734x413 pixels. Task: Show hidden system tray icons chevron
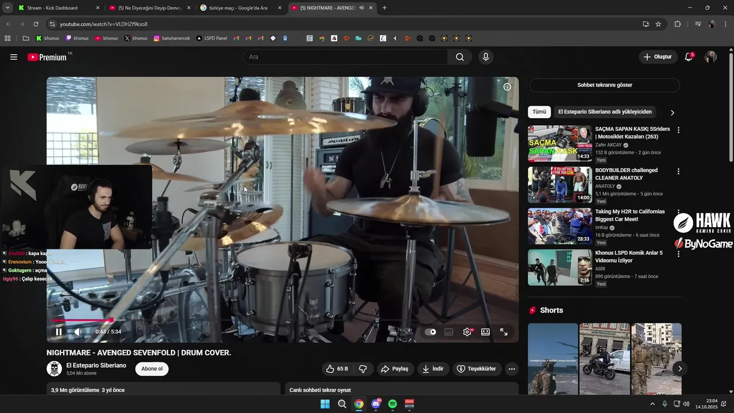[x=652, y=404]
